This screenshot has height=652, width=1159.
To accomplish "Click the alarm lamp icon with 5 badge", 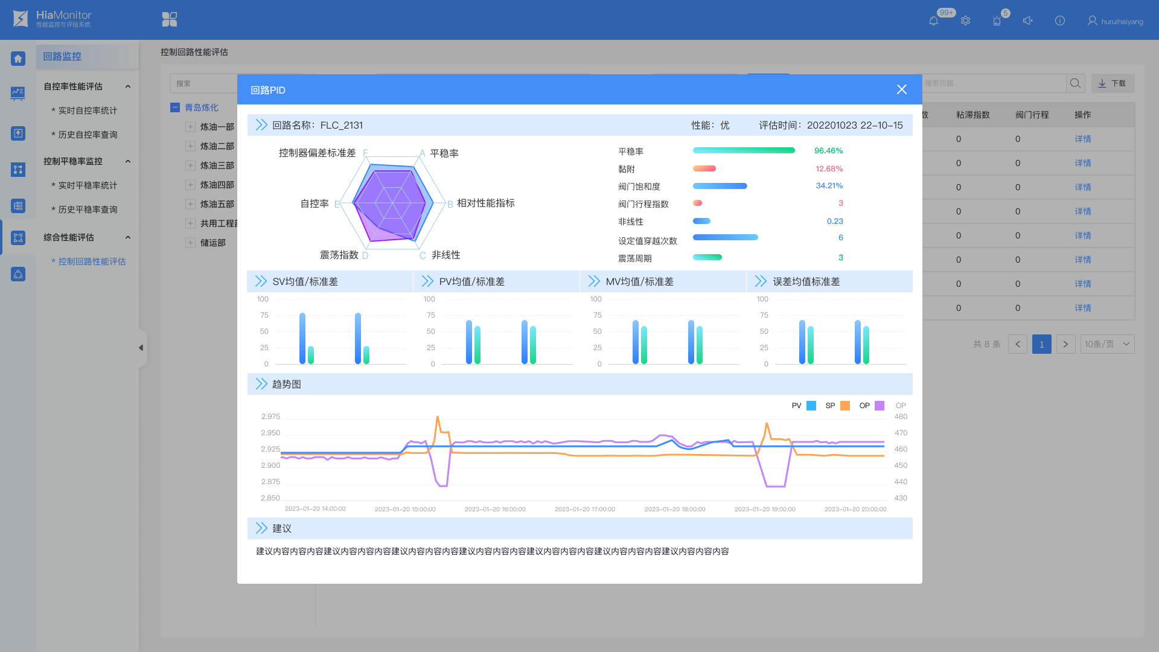I will 996,20.
